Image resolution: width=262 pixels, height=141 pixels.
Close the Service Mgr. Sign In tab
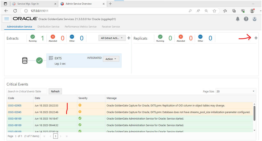(x=55, y=4)
